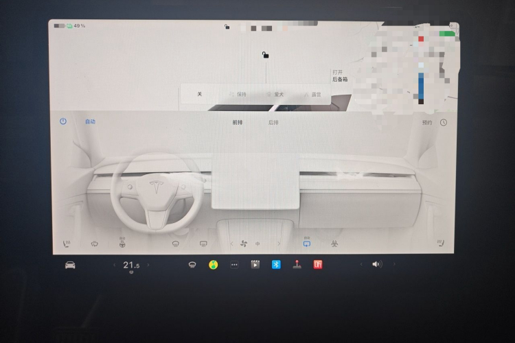Viewport: 515px width, 343px height.
Task: Open the three-dots app launcher
Action: click(x=234, y=265)
